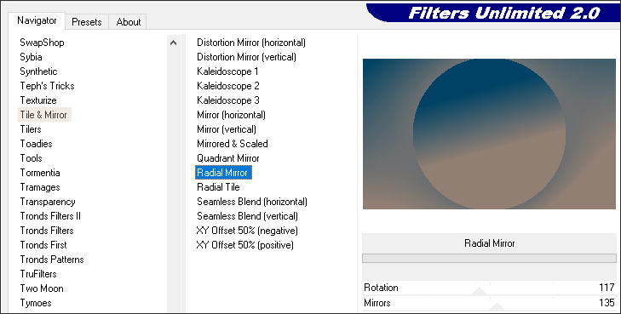
Task: Select the Navigator tab
Action: pyautogui.click(x=37, y=20)
